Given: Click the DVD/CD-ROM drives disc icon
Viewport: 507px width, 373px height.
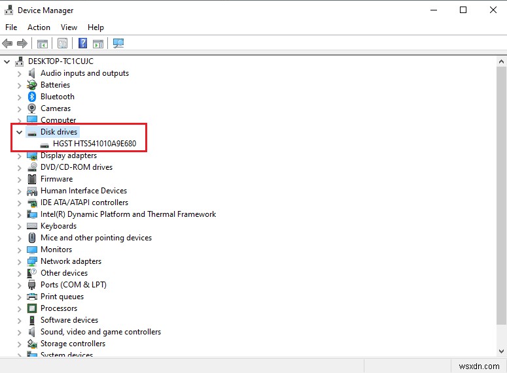Looking at the screenshot, I should pos(31,167).
